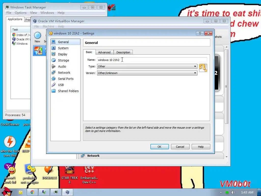Open Network settings category
261x196 pixels.
pos(66,72)
